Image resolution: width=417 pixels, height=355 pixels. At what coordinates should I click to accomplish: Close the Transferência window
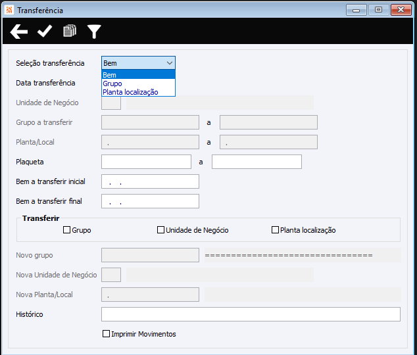point(401,10)
